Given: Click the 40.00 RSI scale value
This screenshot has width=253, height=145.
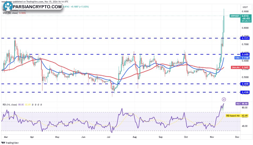Looking at the screenshot, I should click(x=245, y=126).
